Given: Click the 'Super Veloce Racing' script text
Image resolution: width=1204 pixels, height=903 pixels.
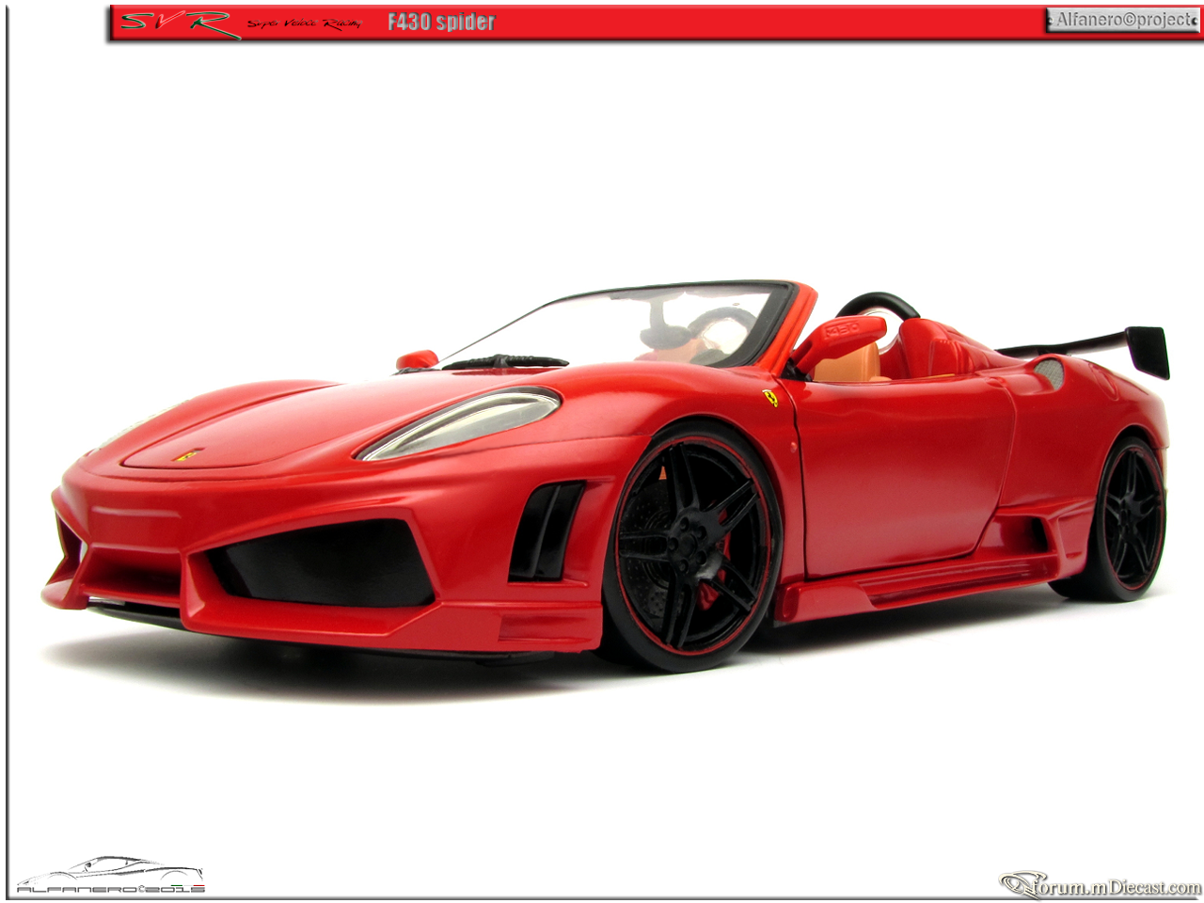Looking at the screenshot, I should pyautogui.click(x=304, y=24).
